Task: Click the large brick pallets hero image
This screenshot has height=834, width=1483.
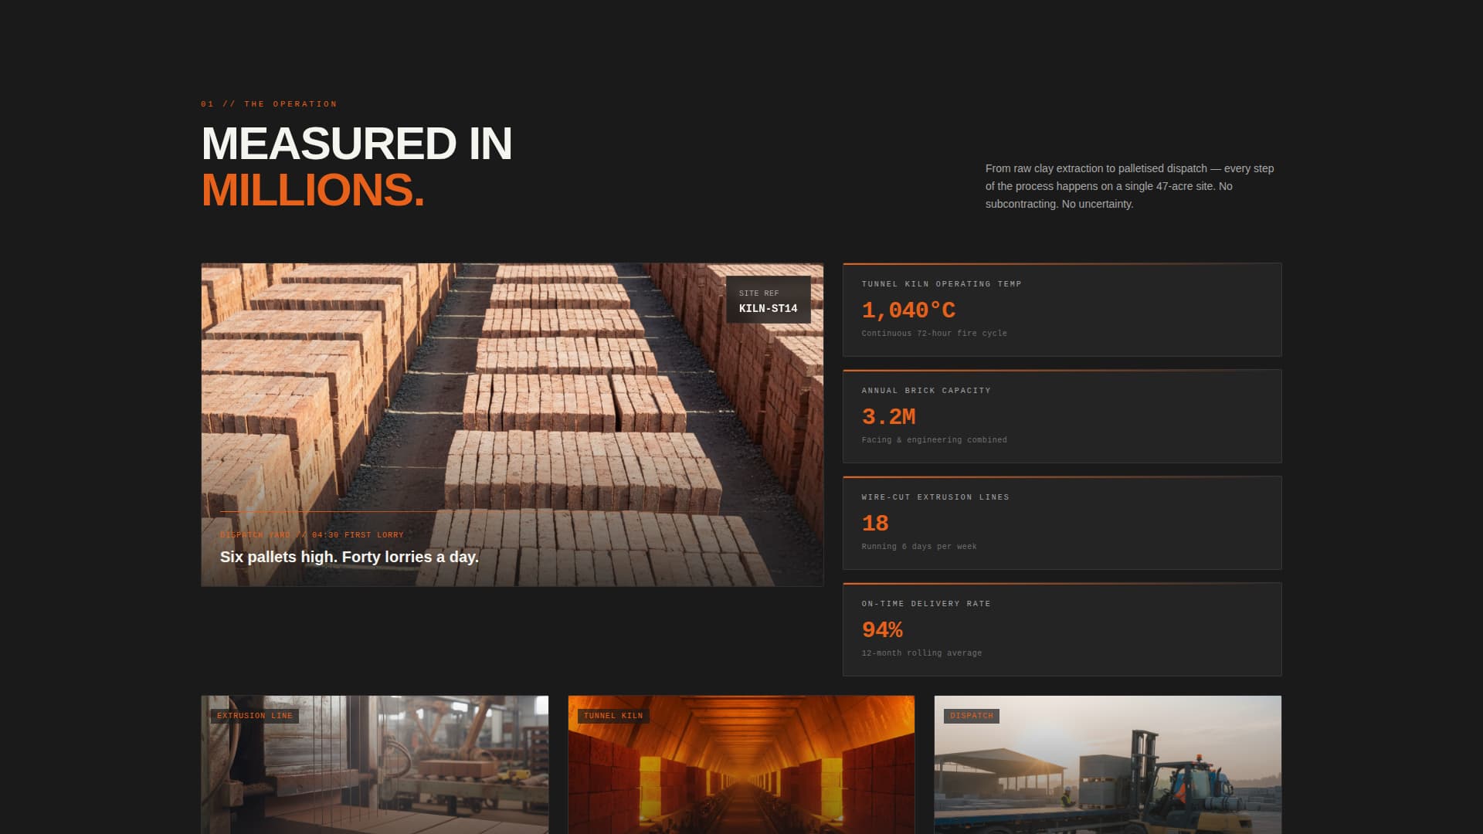Action: coord(511,402)
